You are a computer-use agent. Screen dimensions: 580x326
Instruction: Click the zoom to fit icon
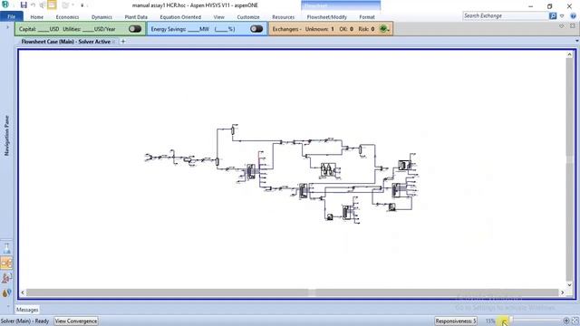tap(575, 321)
